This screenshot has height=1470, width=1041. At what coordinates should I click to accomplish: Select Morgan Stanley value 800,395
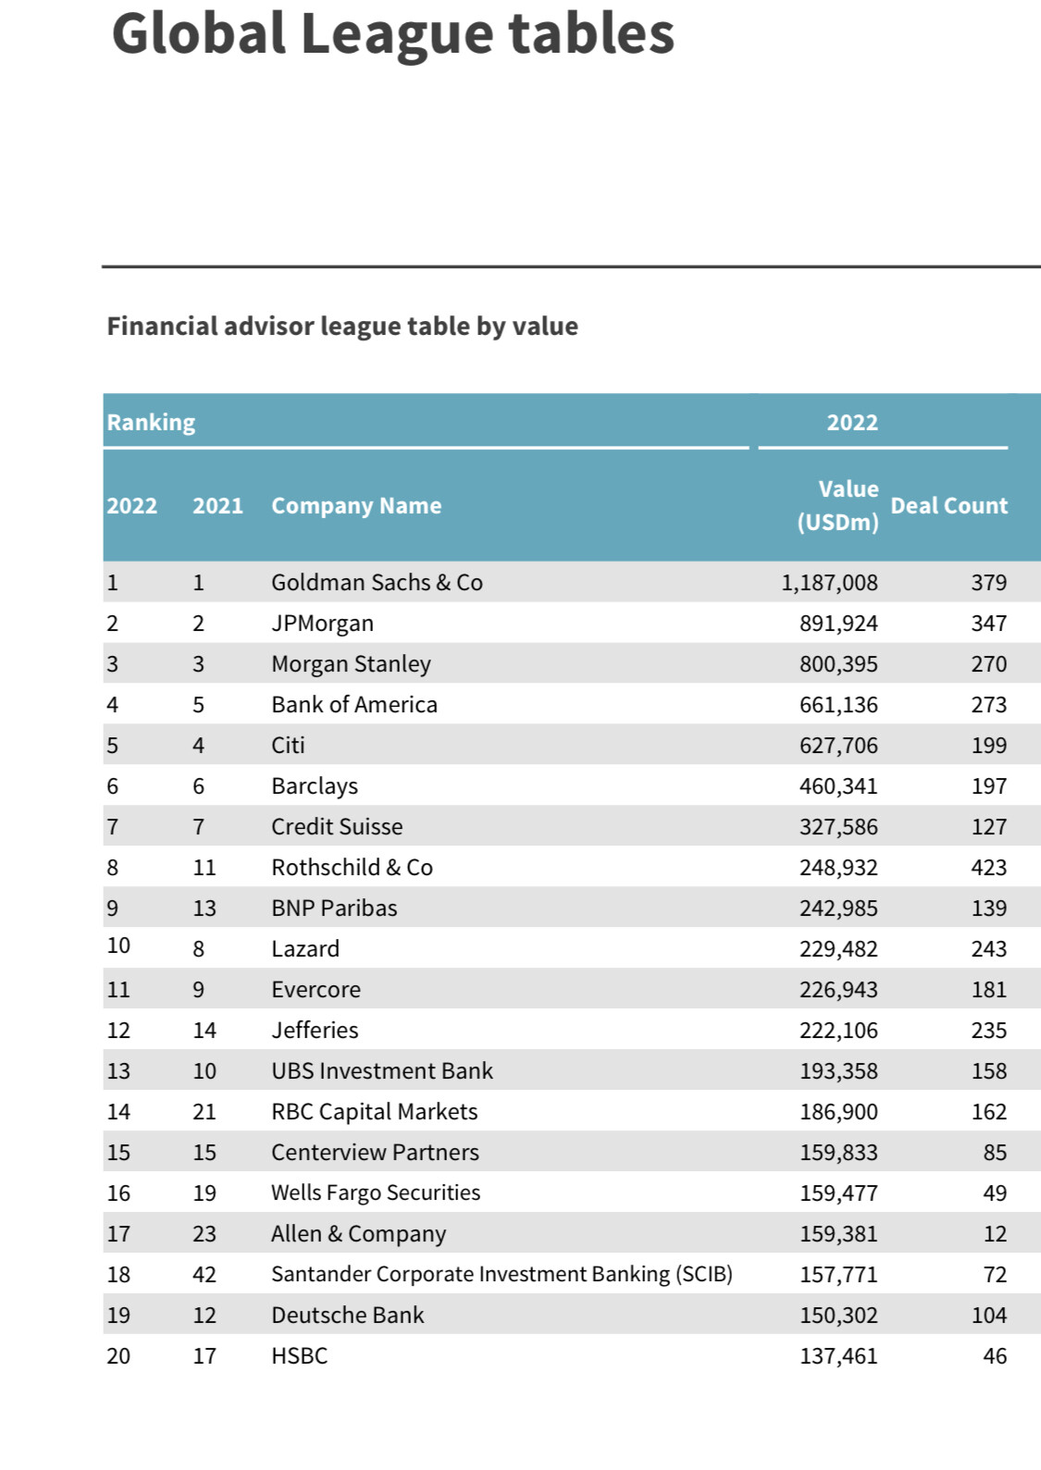pos(838,664)
